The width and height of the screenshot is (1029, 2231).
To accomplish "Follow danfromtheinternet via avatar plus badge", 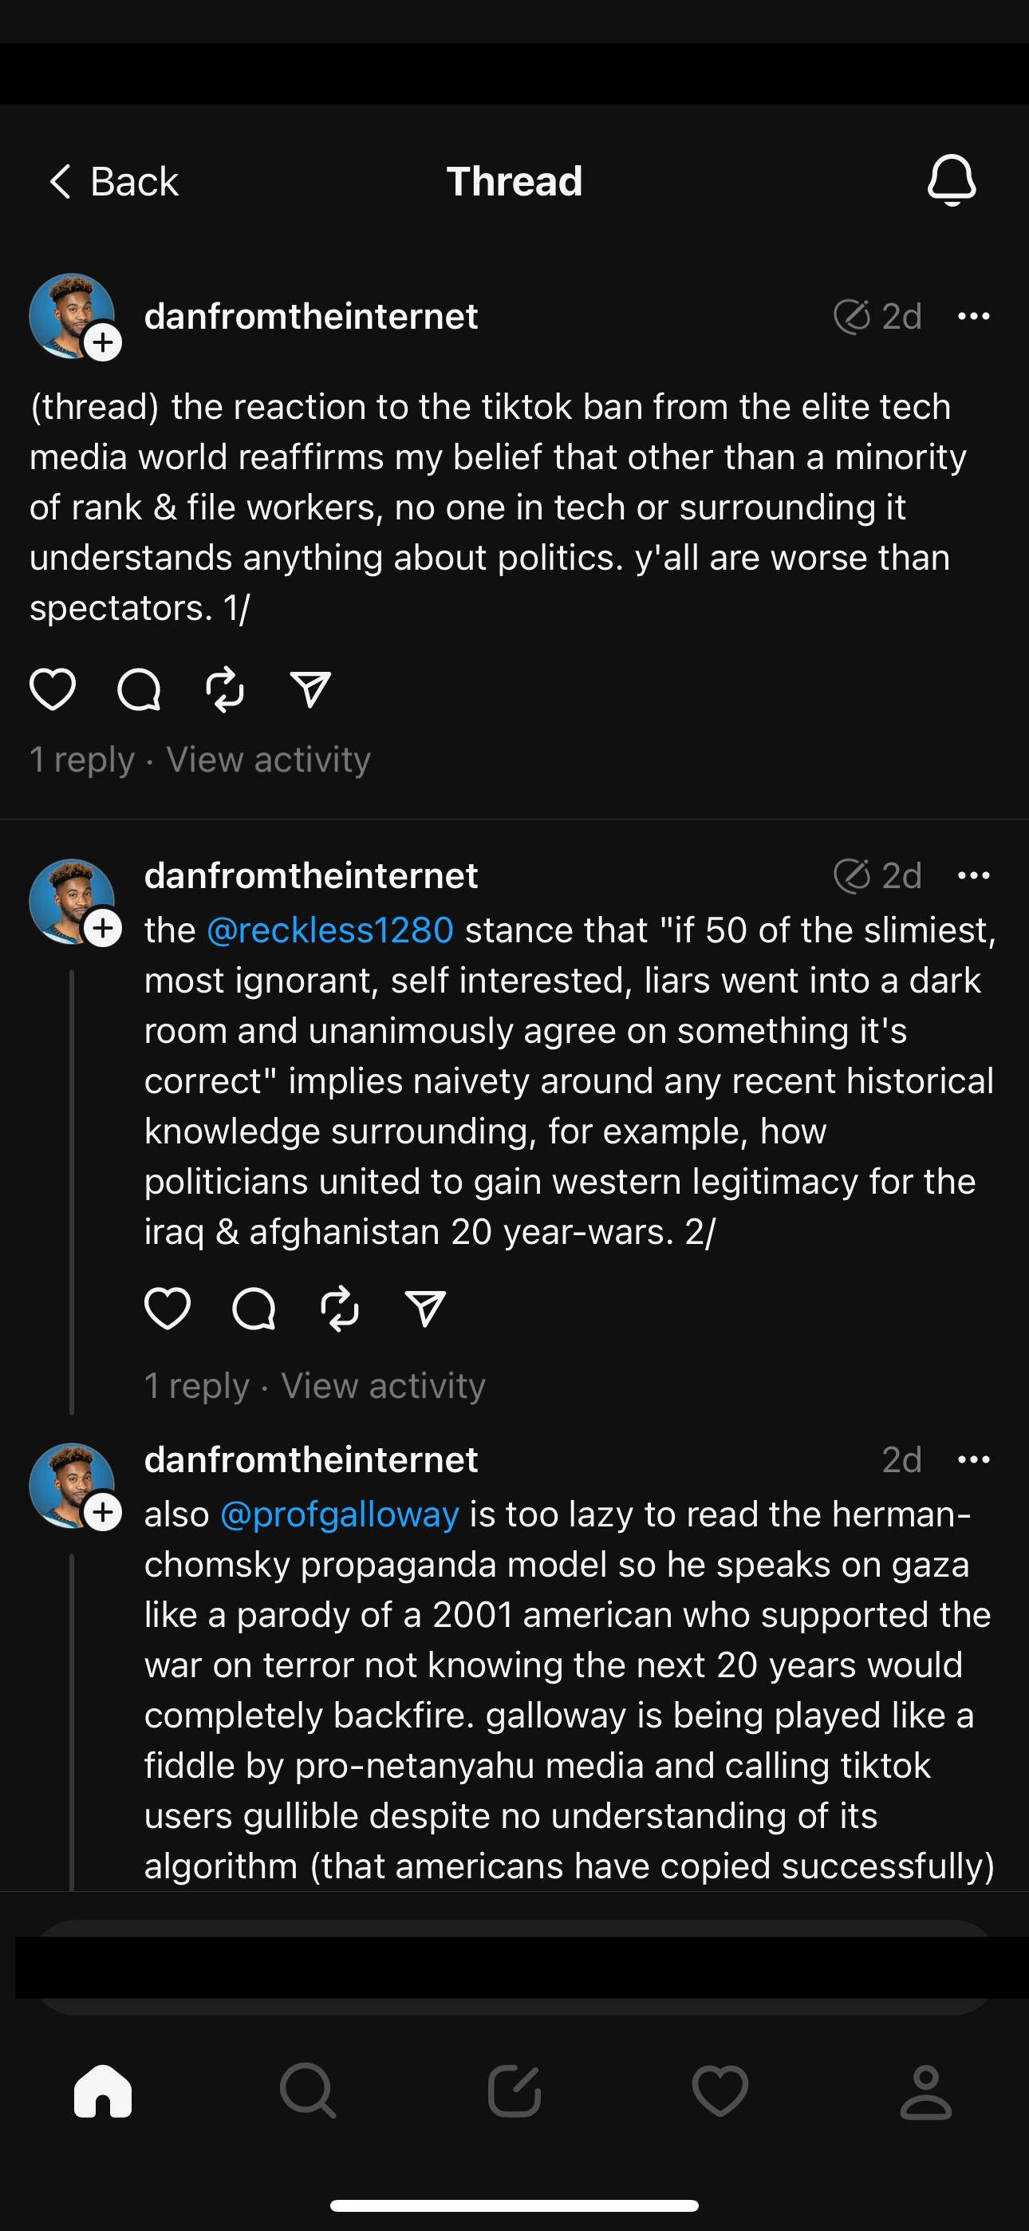I will click(x=103, y=342).
